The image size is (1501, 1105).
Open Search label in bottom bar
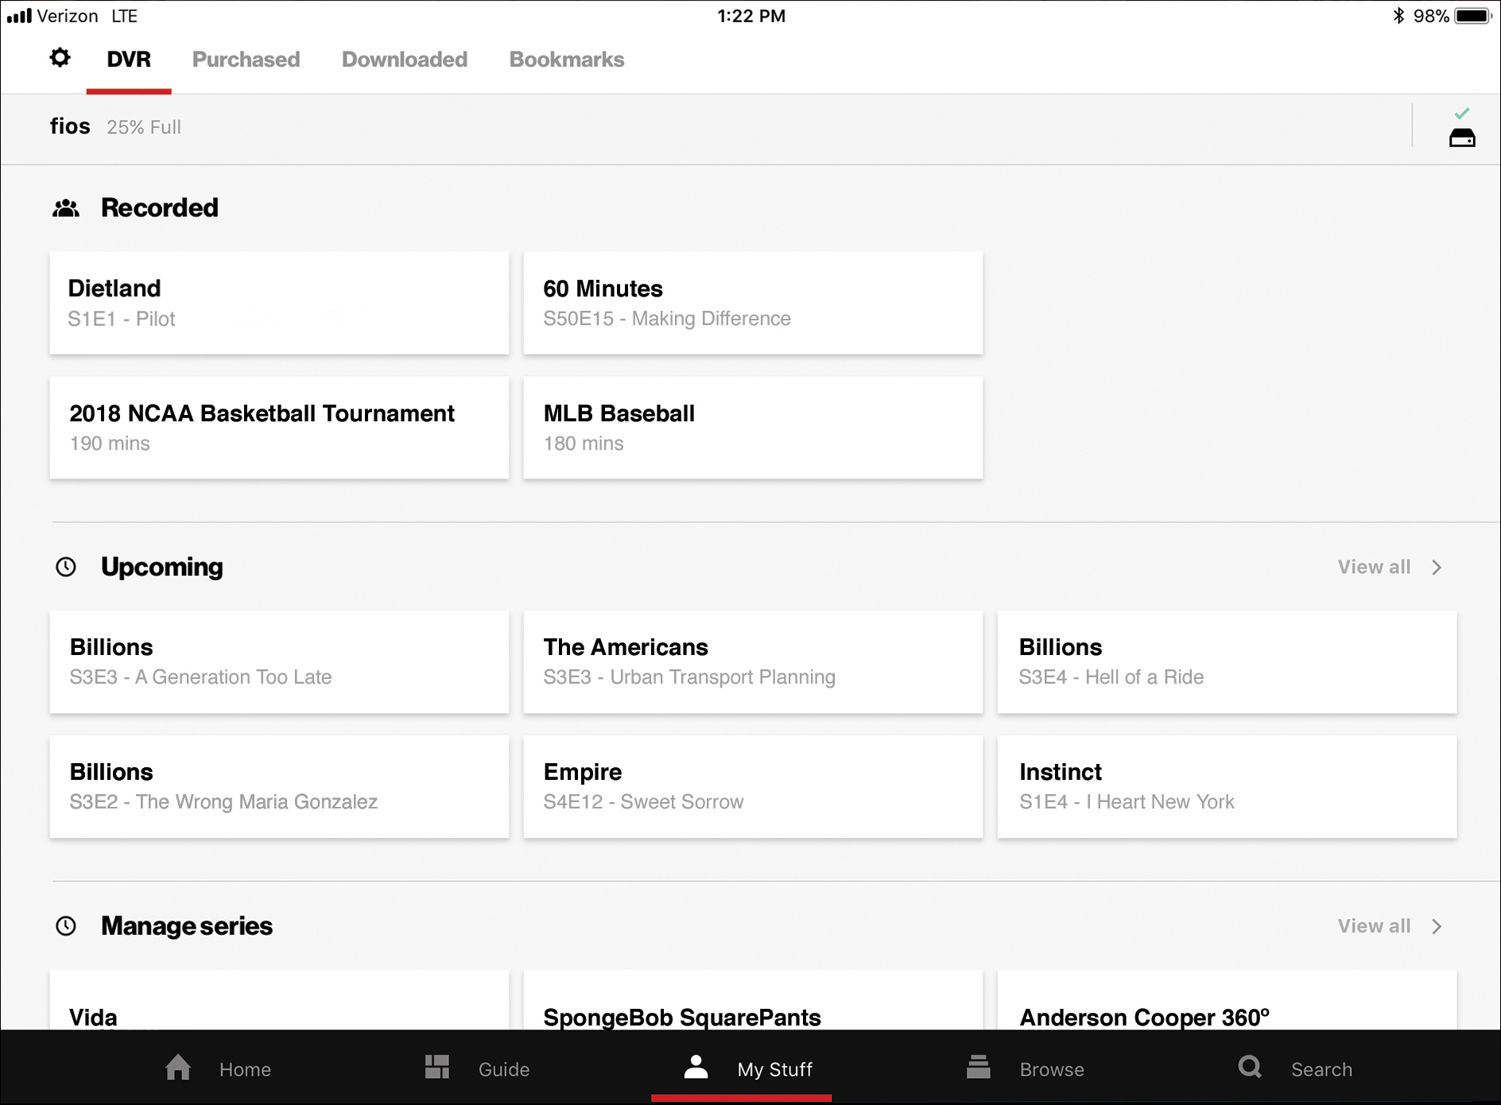coord(1321,1069)
